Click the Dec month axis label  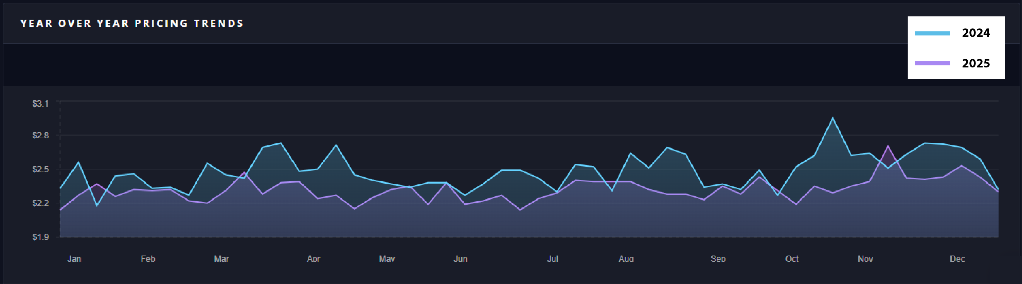[x=957, y=259]
